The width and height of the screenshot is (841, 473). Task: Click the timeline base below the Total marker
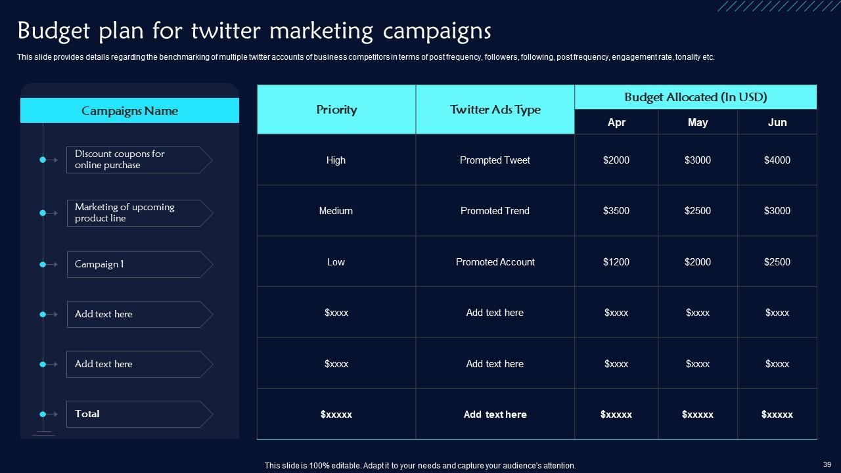point(43,432)
